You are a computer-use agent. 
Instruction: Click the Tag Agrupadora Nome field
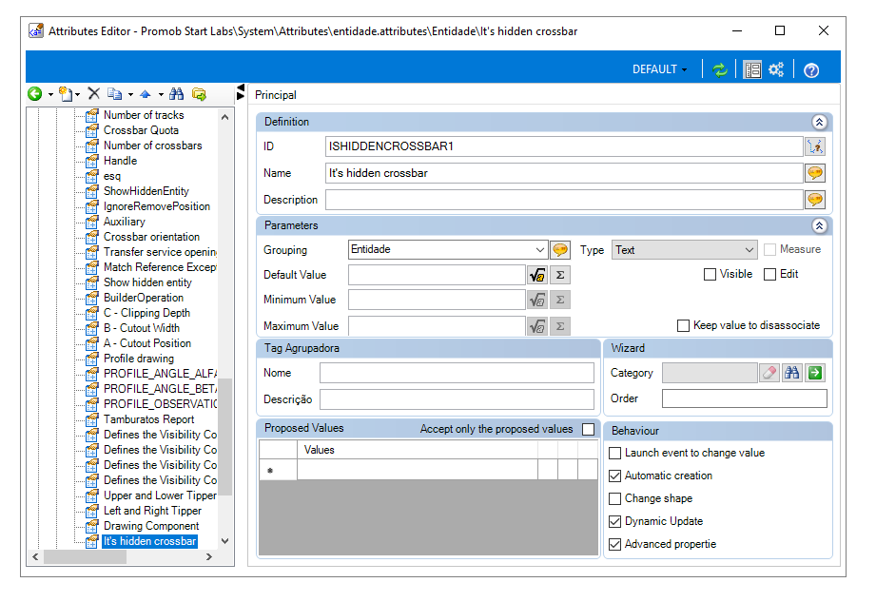click(457, 373)
